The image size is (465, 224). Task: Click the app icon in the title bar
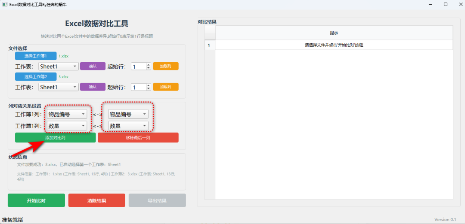coord(5,4)
